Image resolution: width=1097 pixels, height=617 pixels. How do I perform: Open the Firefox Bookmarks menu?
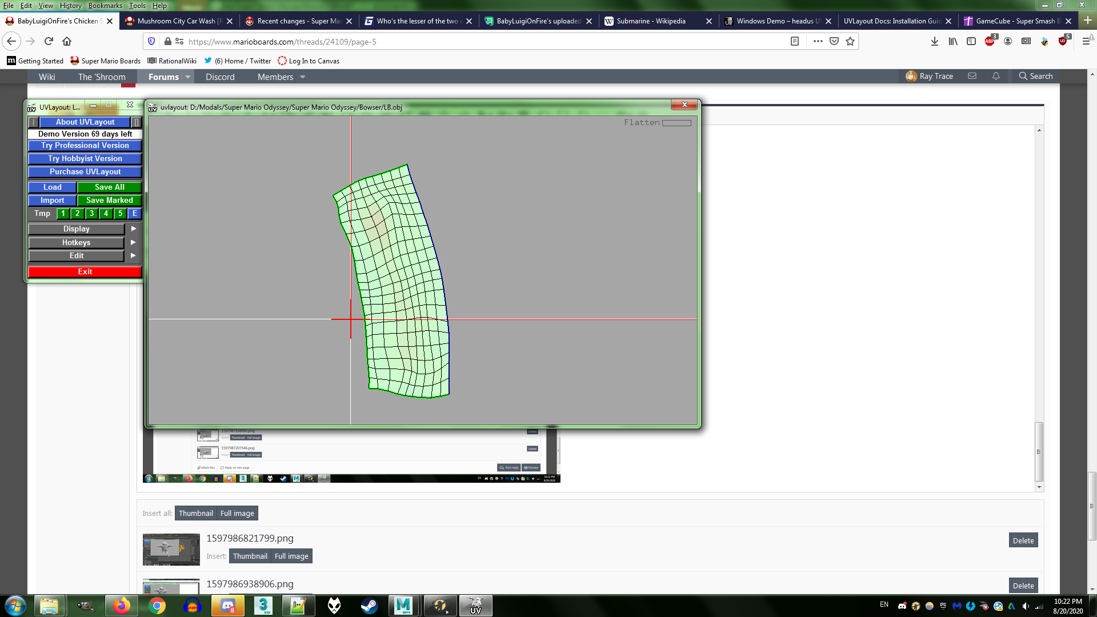coord(105,5)
